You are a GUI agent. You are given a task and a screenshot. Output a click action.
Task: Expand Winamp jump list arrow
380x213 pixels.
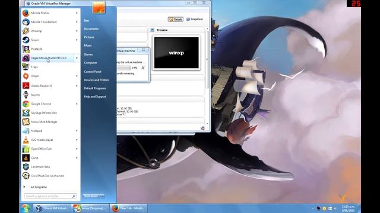(77, 31)
